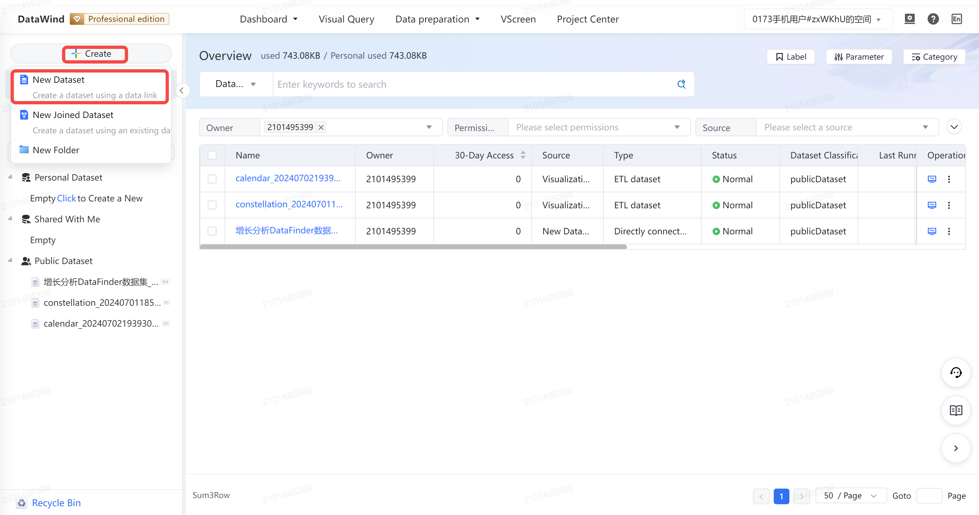Collapse the Personal Dataset tree node

click(10, 177)
